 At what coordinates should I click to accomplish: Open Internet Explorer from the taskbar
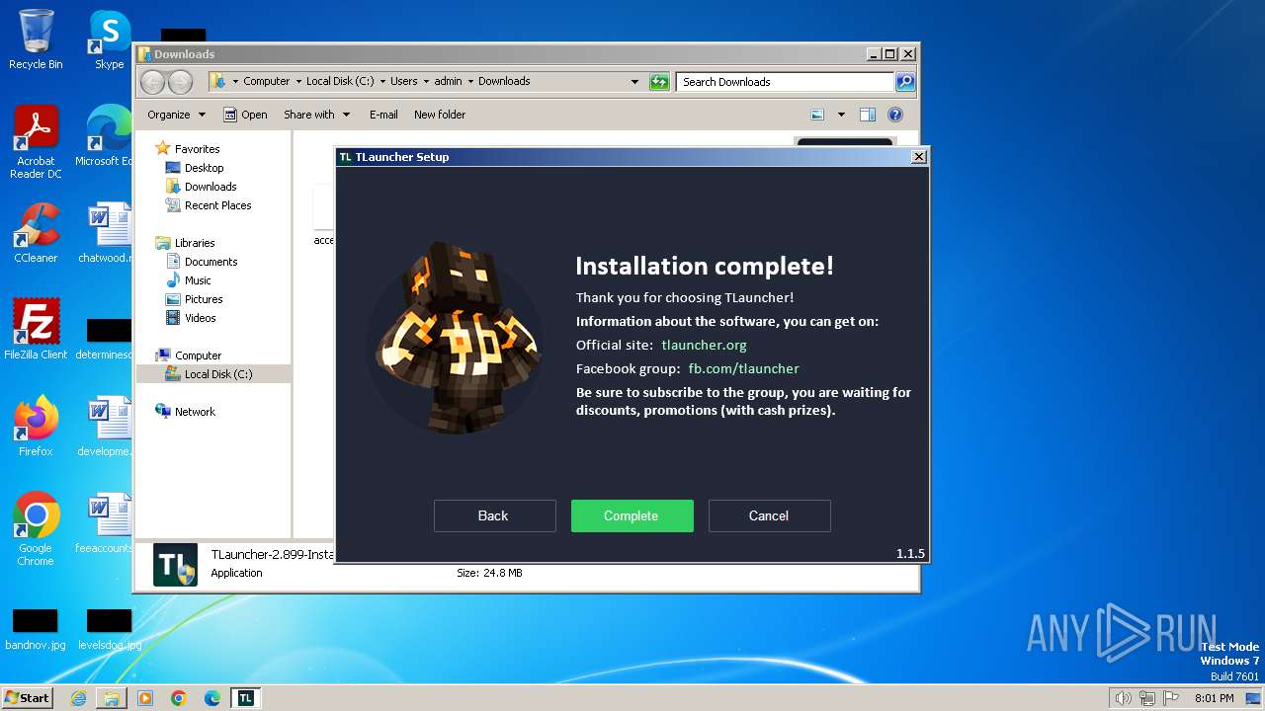pyautogui.click(x=78, y=698)
